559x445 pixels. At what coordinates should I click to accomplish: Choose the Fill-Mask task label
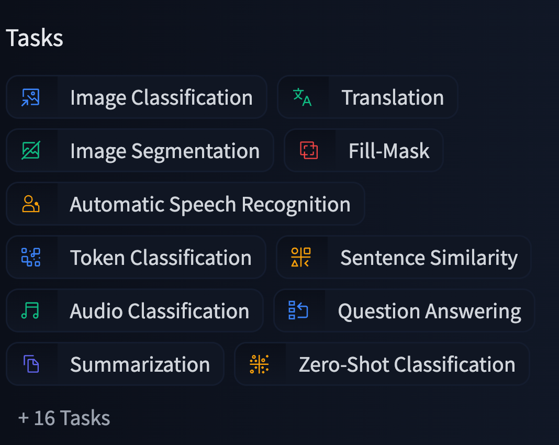pos(389,151)
